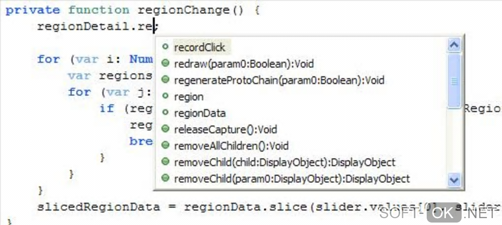Click the recordClick property icon
This screenshot has width=502, height=225.
coord(165,47)
